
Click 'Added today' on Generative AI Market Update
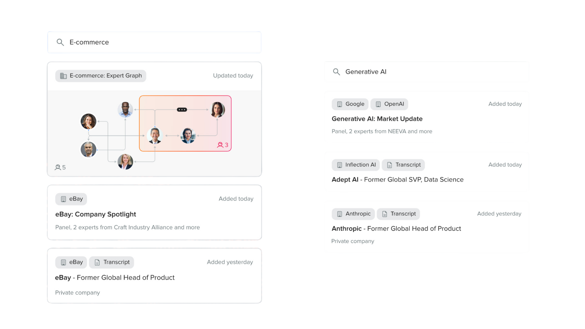pos(505,104)
